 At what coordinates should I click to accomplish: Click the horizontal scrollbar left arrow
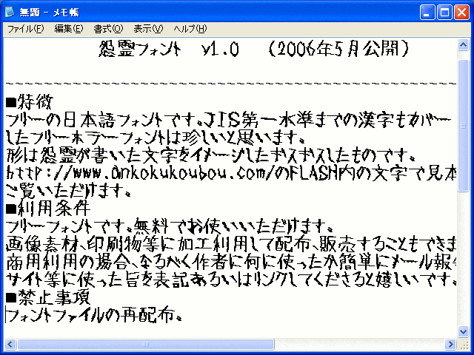tap(10, 344)
